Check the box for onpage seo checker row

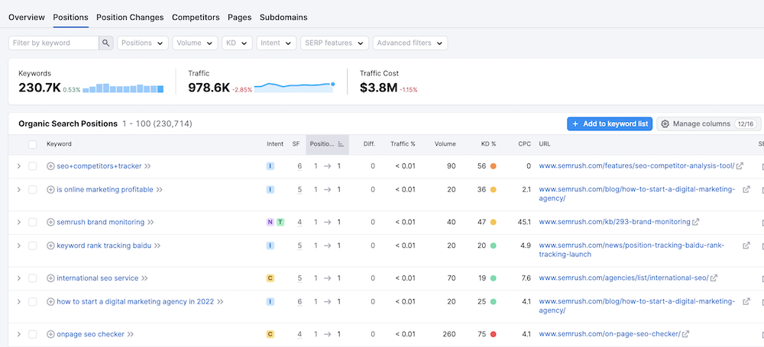[x=33, y=334]
